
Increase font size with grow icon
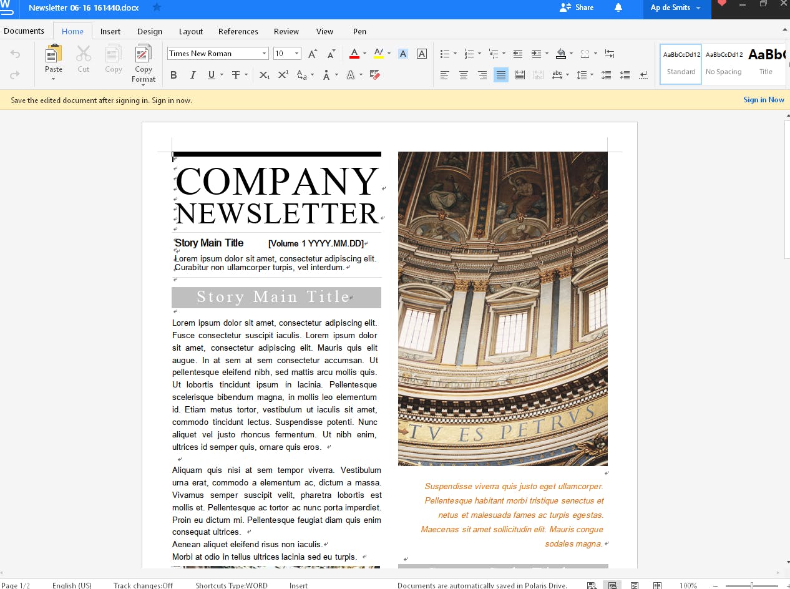[x=313, y=54]
